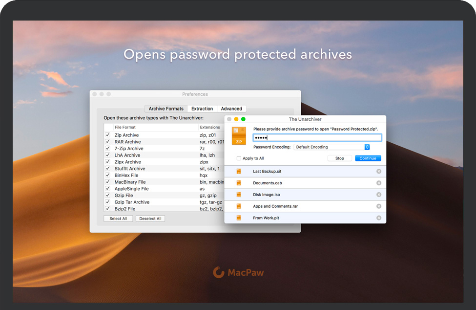Enable the Apply to All checkbox

point(239,158)
